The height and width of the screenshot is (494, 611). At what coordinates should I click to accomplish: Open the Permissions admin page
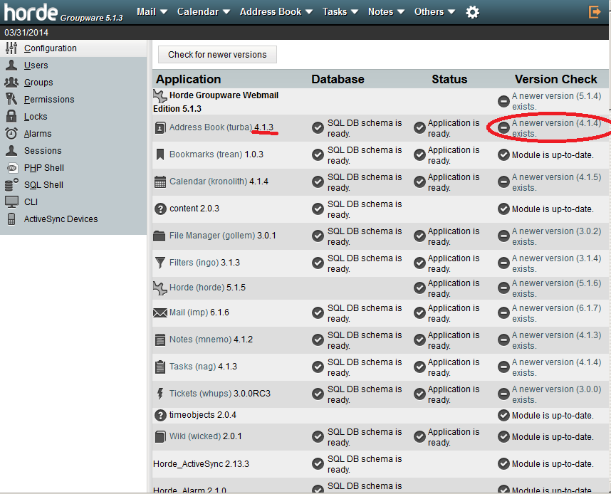[49, 100]
